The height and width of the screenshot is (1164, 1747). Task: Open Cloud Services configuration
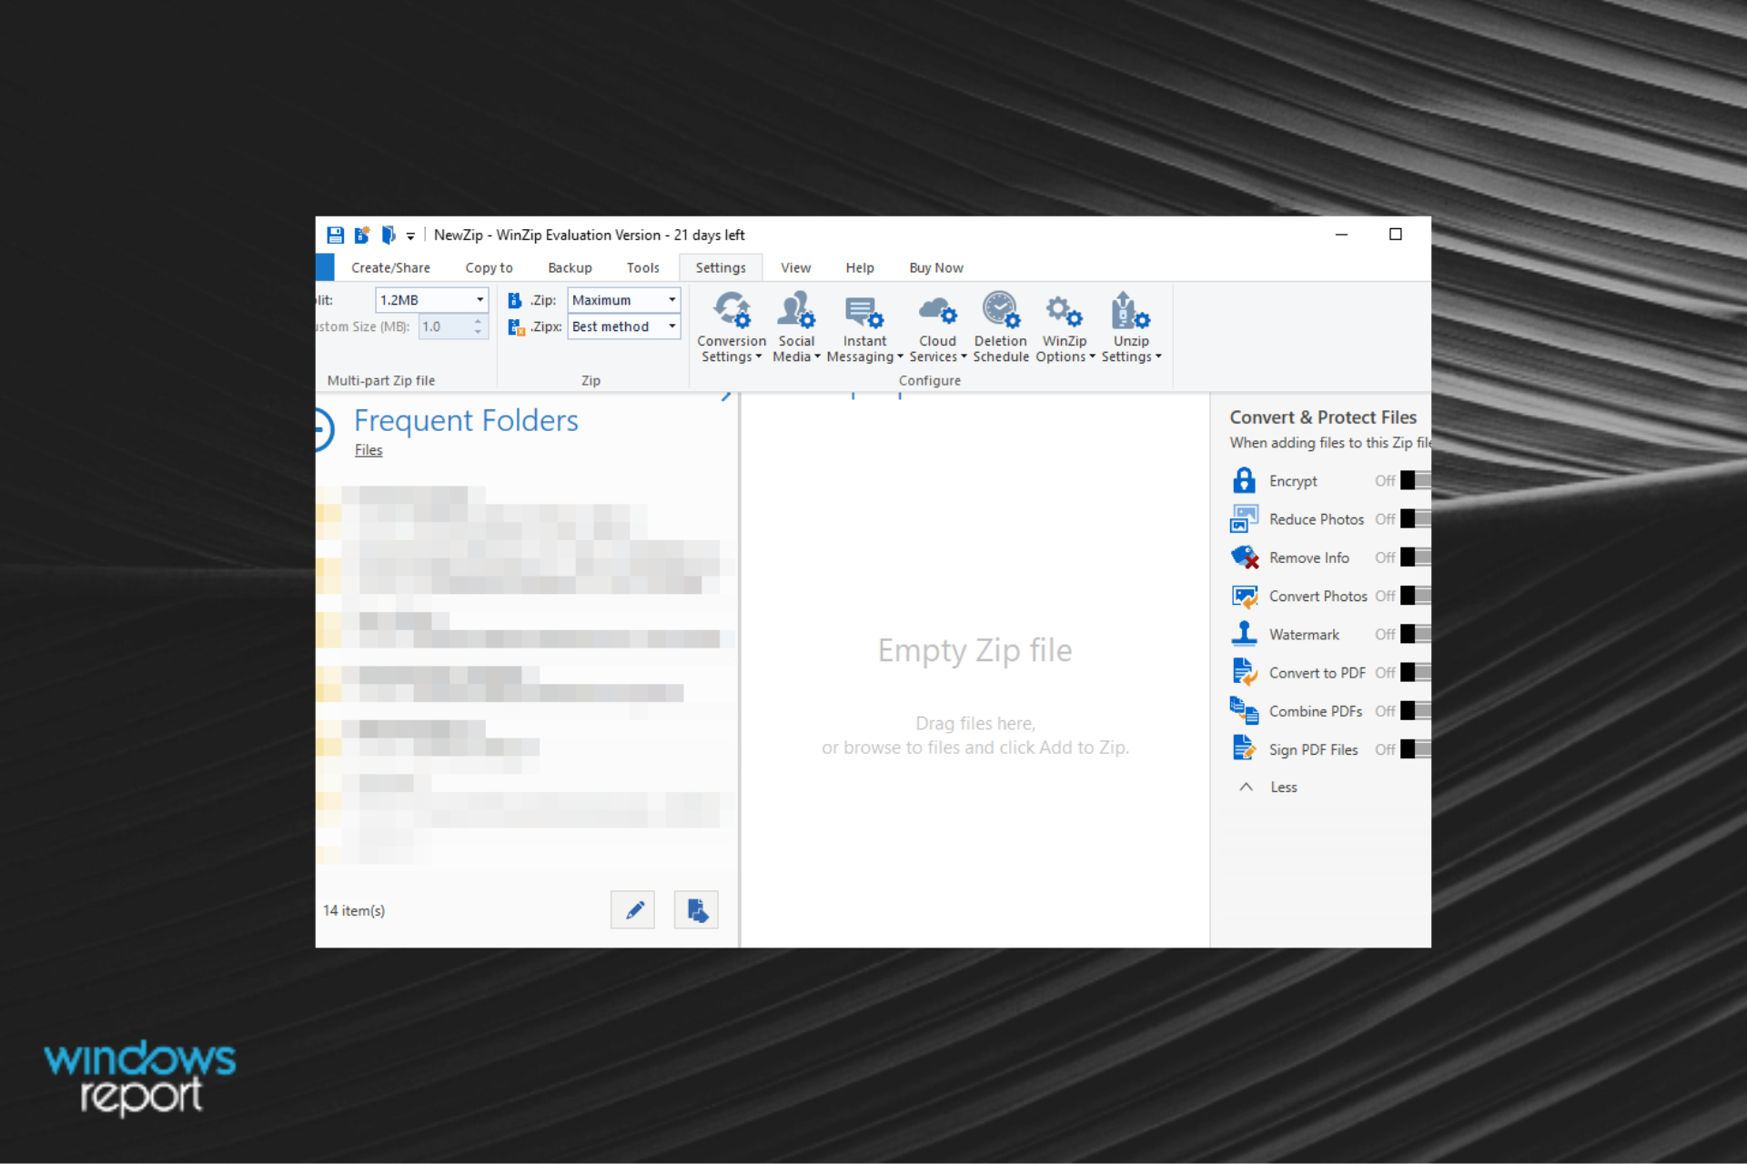click(x=937, y=328)
